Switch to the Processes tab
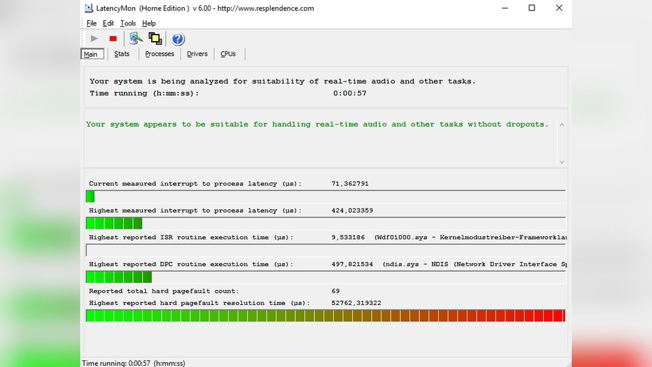652x367 pixels. tap(160, 53)
